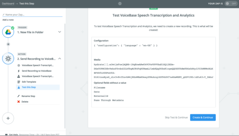Click the pencil icon next to Name your Zap
This screenshot has width=239, height=136.
(4, 15)
